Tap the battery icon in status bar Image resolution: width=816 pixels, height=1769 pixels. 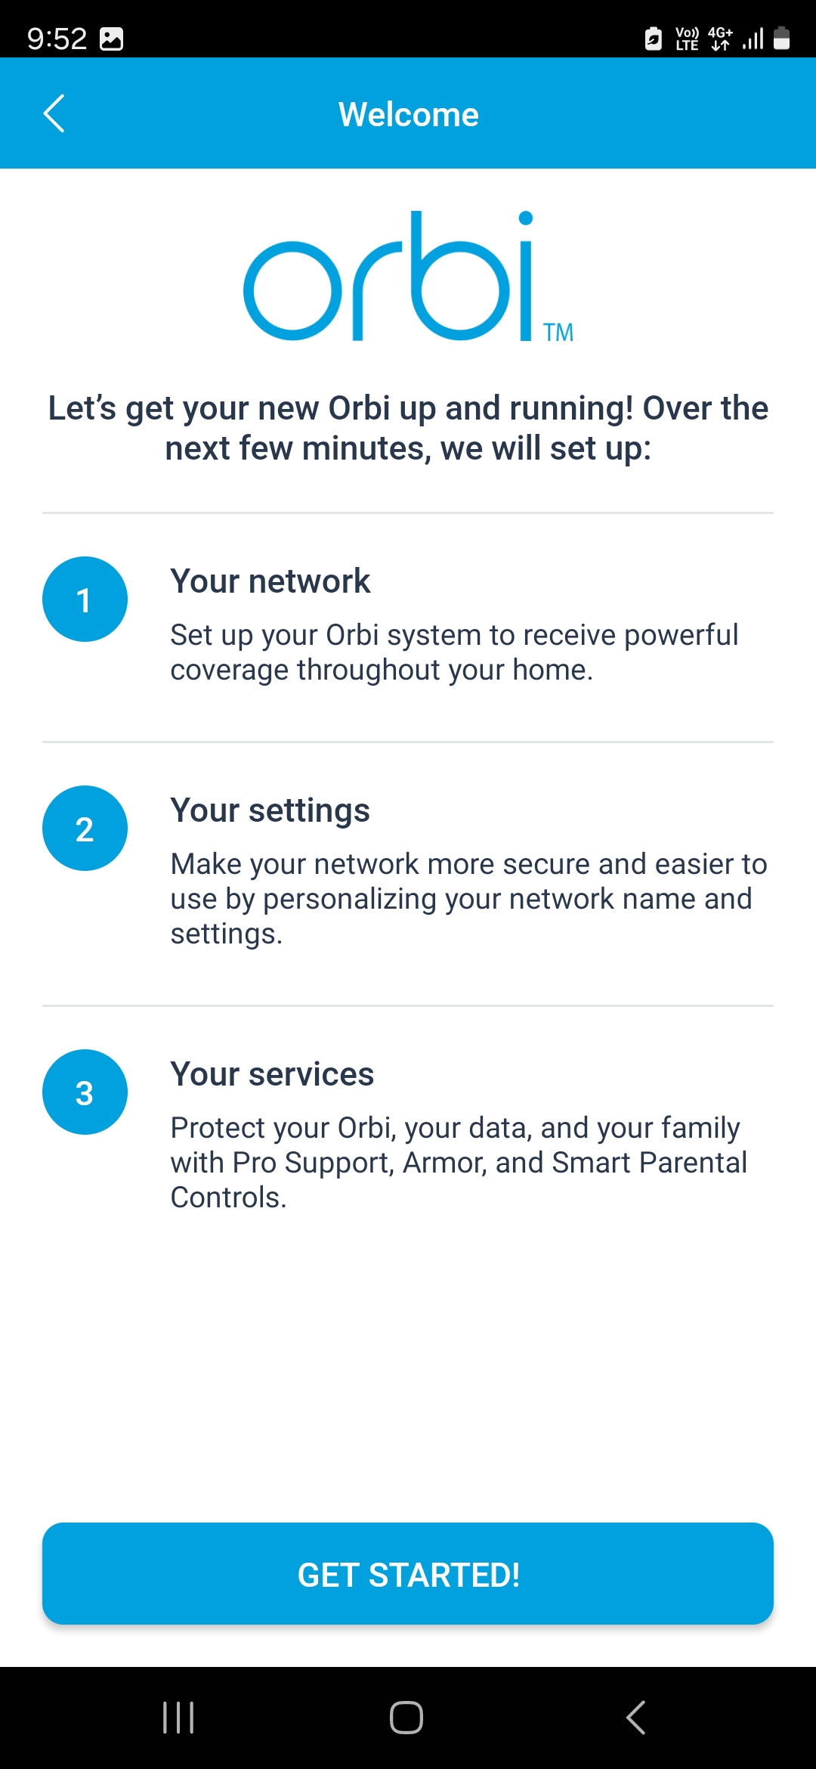(x=782, y=38)
